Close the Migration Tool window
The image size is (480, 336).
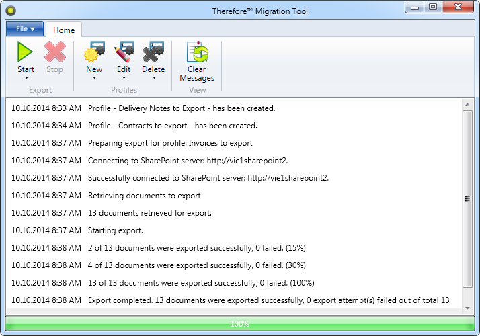click(x=458, y=7)
